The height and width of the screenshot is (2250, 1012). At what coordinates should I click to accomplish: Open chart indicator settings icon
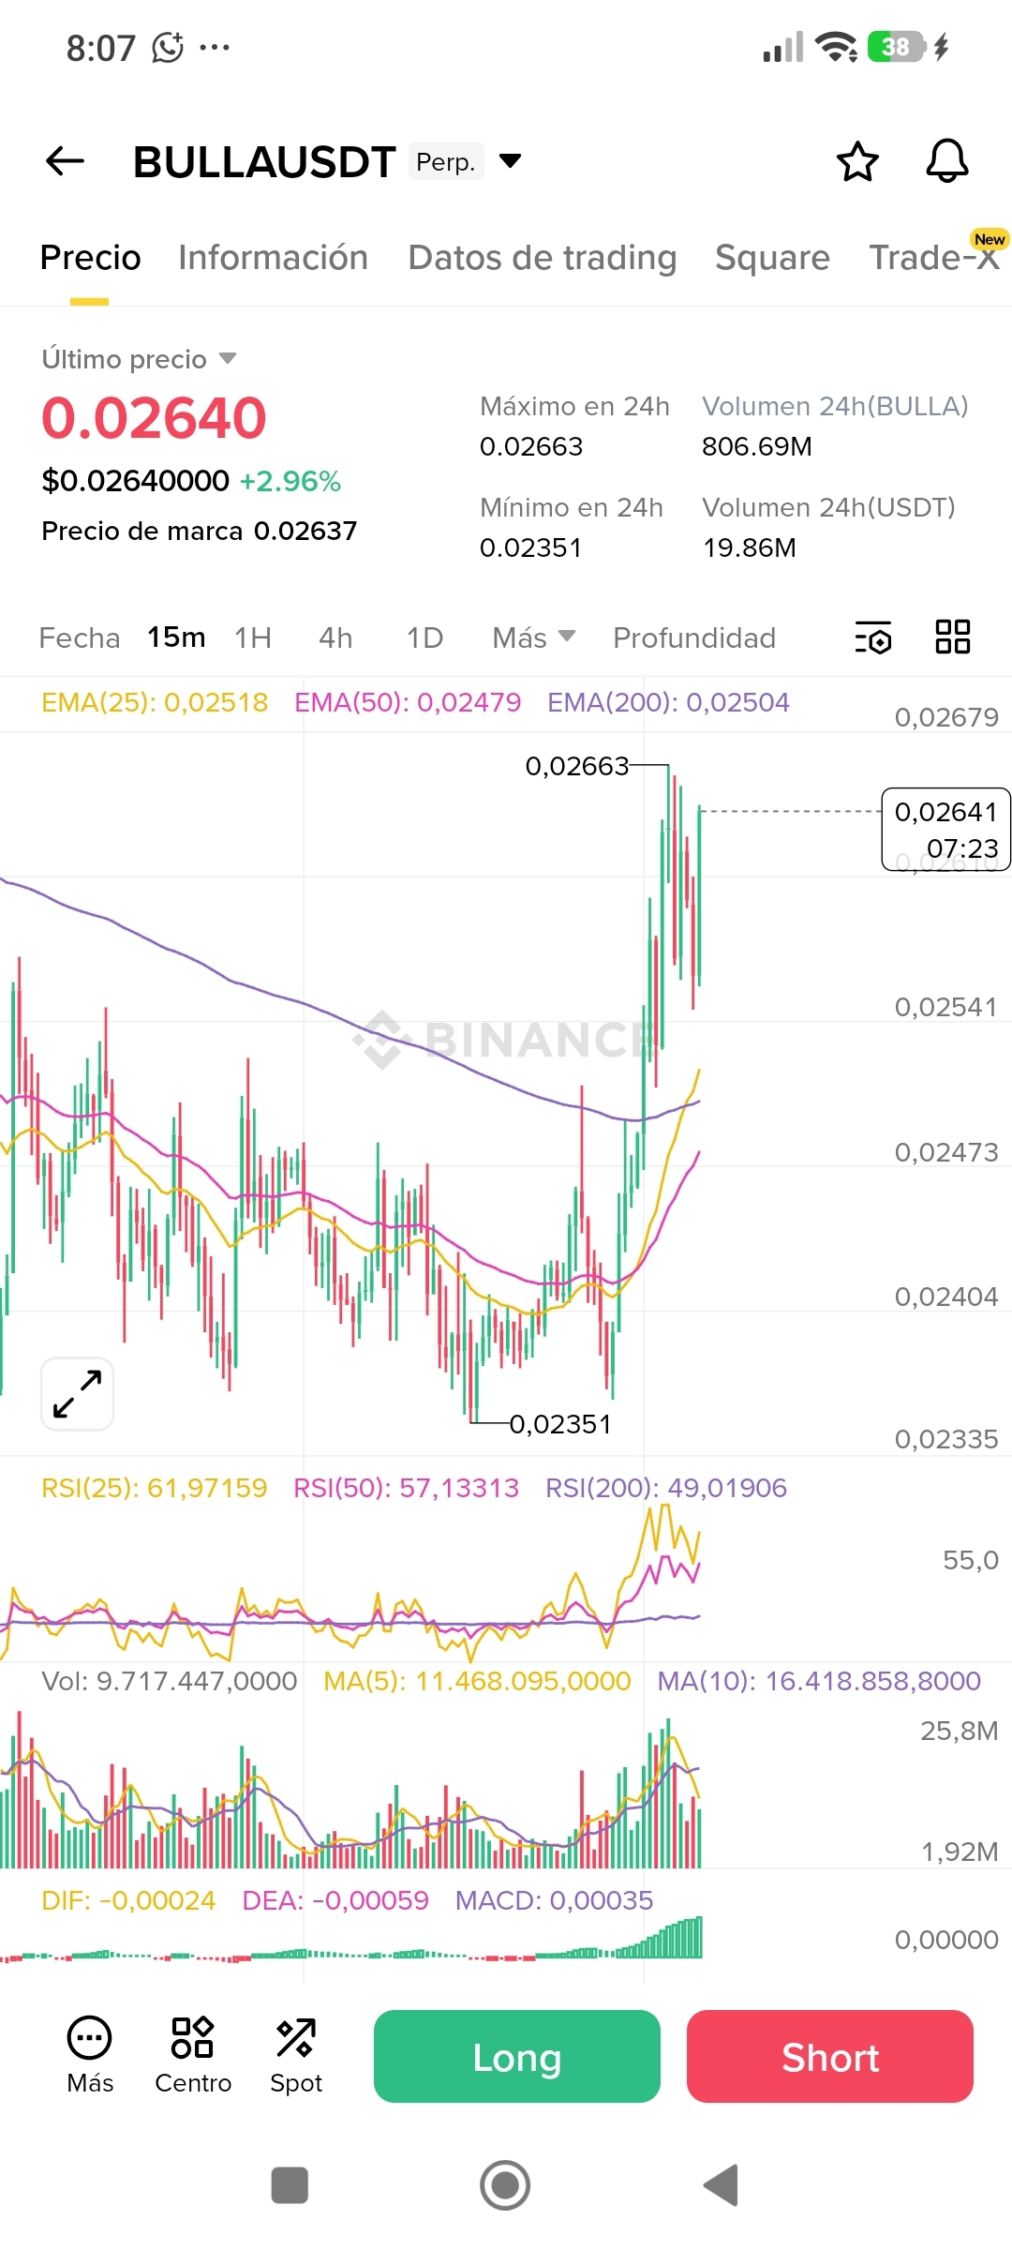coord(873,637)
